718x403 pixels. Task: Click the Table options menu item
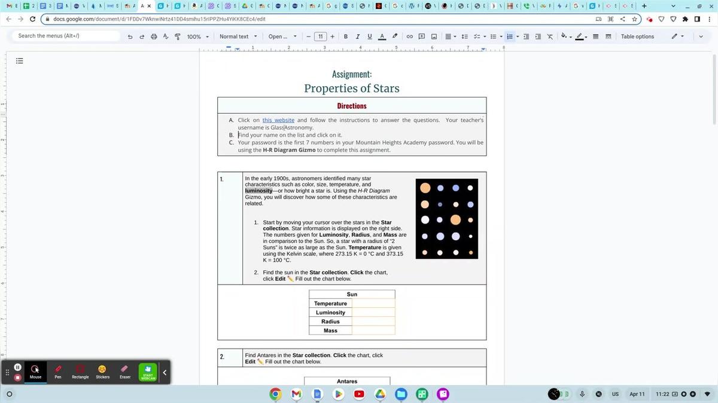coord(637,36)
